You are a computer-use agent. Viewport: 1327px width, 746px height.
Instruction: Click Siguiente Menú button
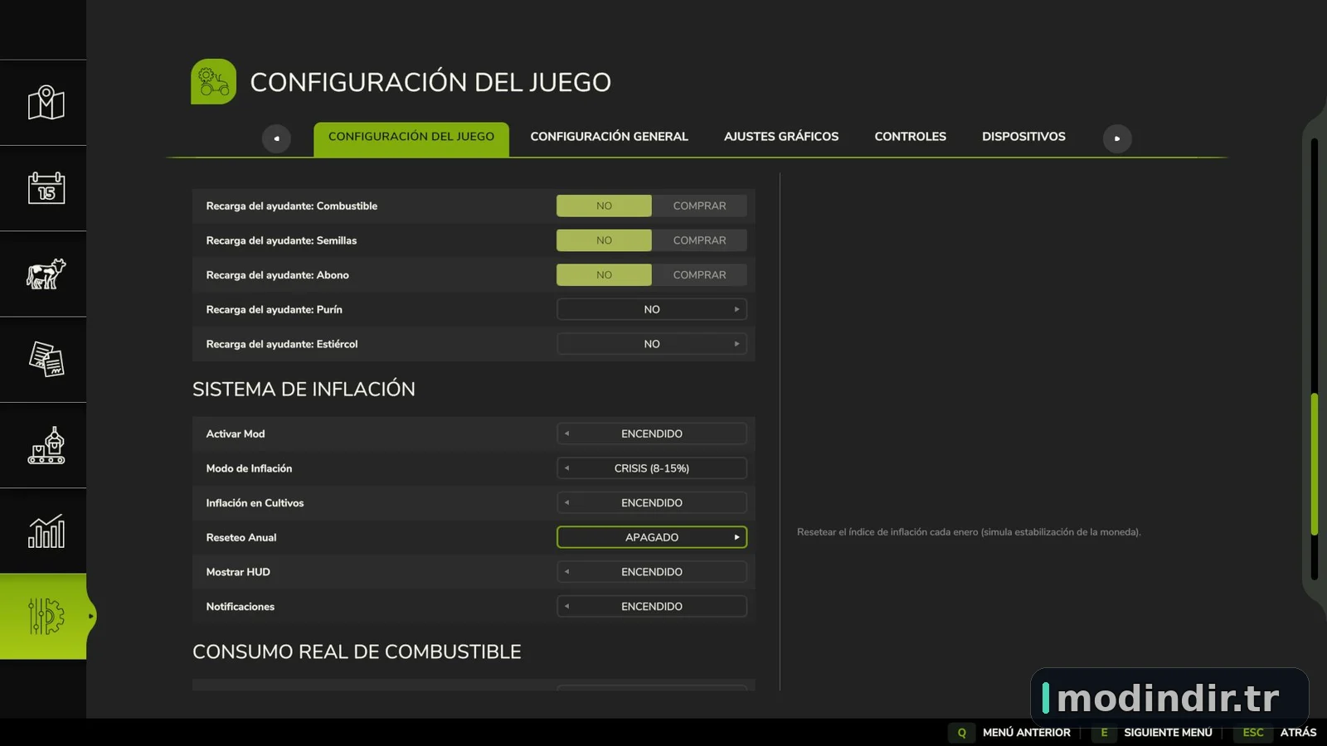click(1168, 733)
